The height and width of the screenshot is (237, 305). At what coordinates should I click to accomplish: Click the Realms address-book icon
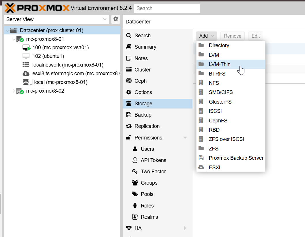point(135,217)
